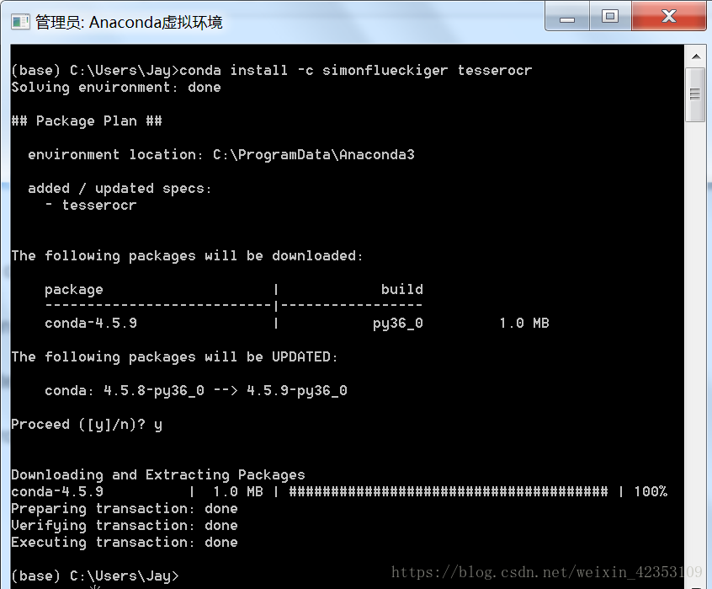Close the Anaconda console window
The image size is (712, 589).
(x=668, y=16)
